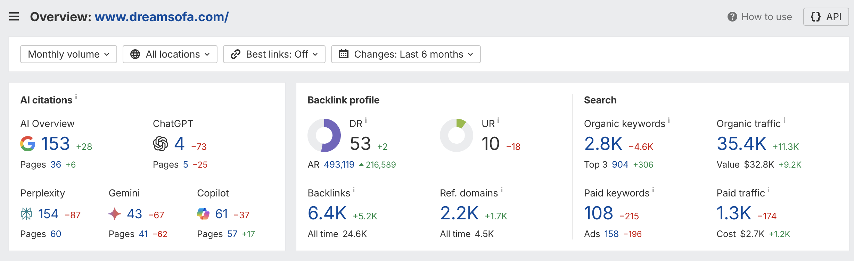Viewport: 854px width, 261px height.
Task: Click Copilot Pages value 57
Action: (232, 234)
